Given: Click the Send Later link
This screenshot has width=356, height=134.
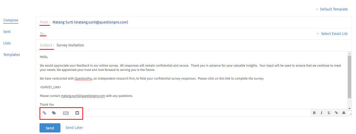Looking at the screenshot, I should [74, 128].
